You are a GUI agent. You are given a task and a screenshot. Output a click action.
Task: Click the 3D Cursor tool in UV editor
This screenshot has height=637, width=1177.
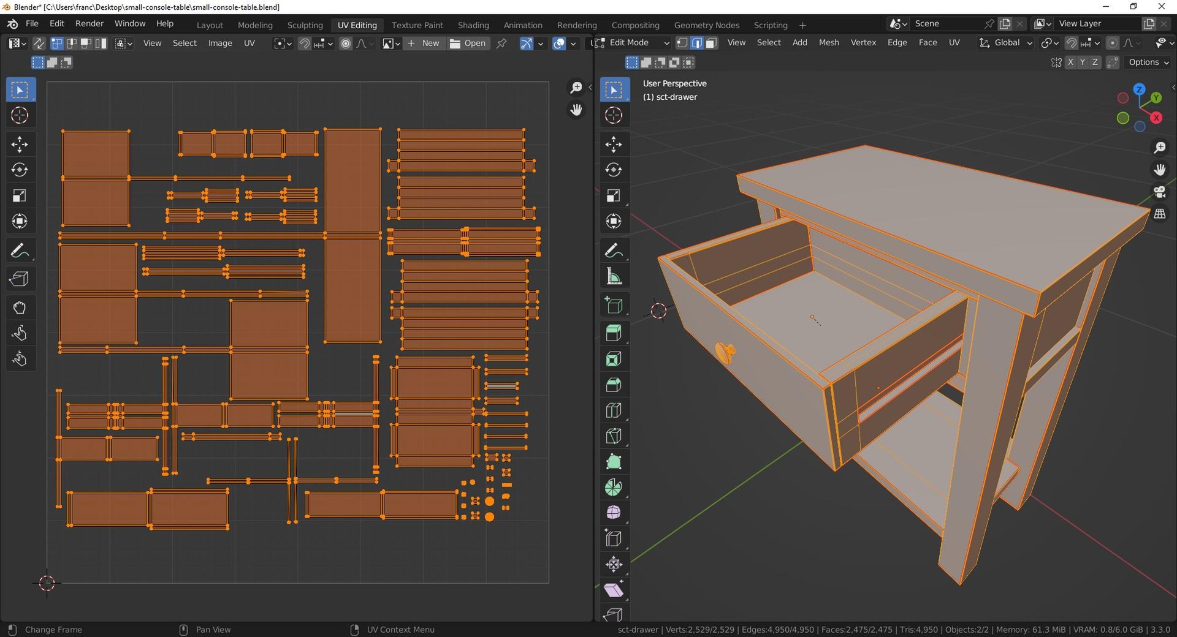pyautogui.click(x=20, y=115)
